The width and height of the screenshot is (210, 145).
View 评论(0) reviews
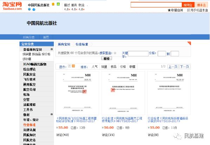(x=153, y=135)
